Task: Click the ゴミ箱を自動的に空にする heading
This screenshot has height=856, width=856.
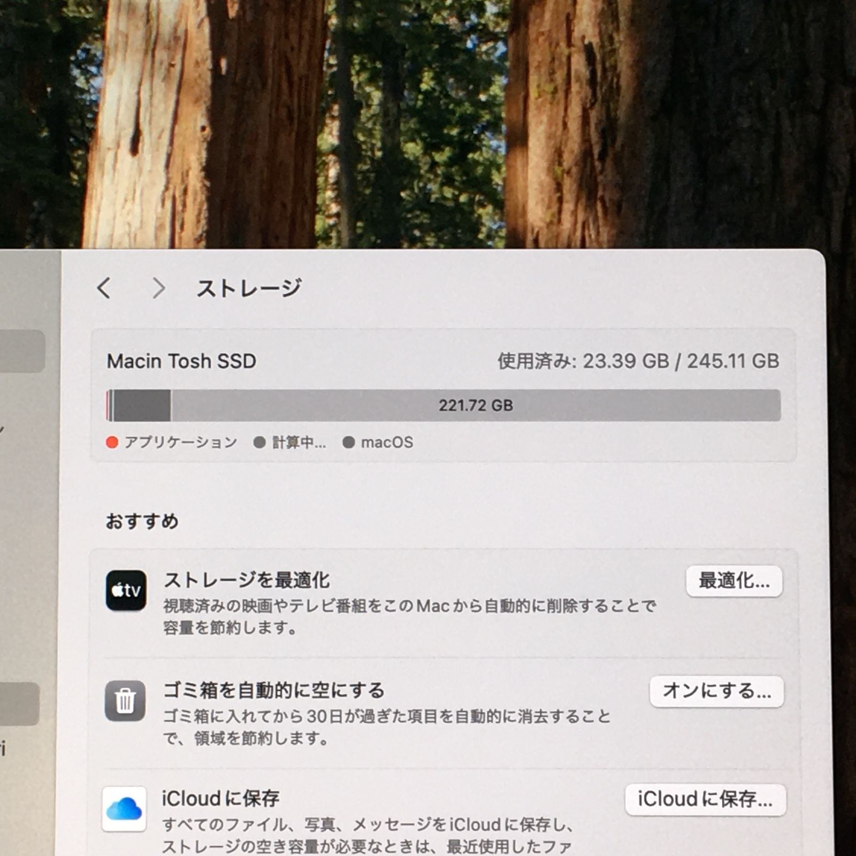Action: point(273,690)
